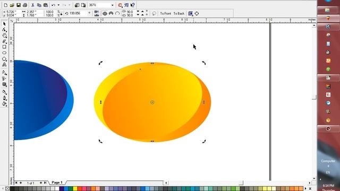
Task: Open the Application Launcher icon
Action: (x=120, y=5)
